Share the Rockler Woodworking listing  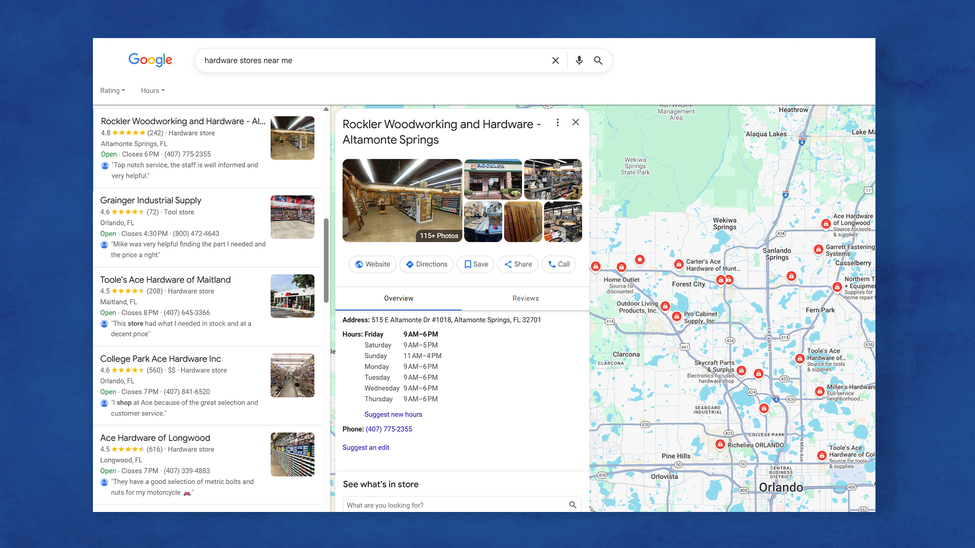point(517,264)
